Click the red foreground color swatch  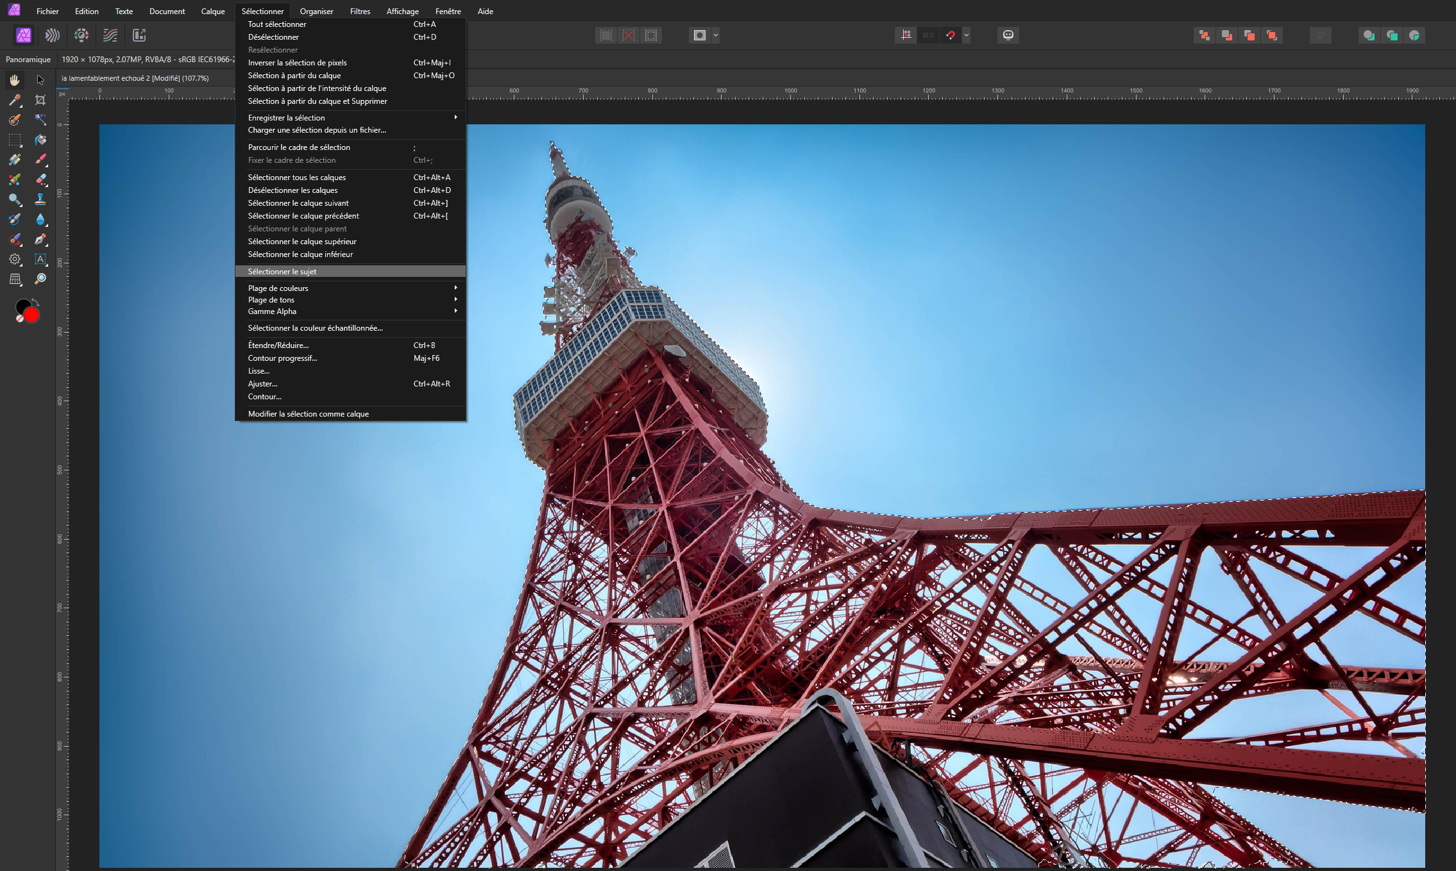(31, 315)
